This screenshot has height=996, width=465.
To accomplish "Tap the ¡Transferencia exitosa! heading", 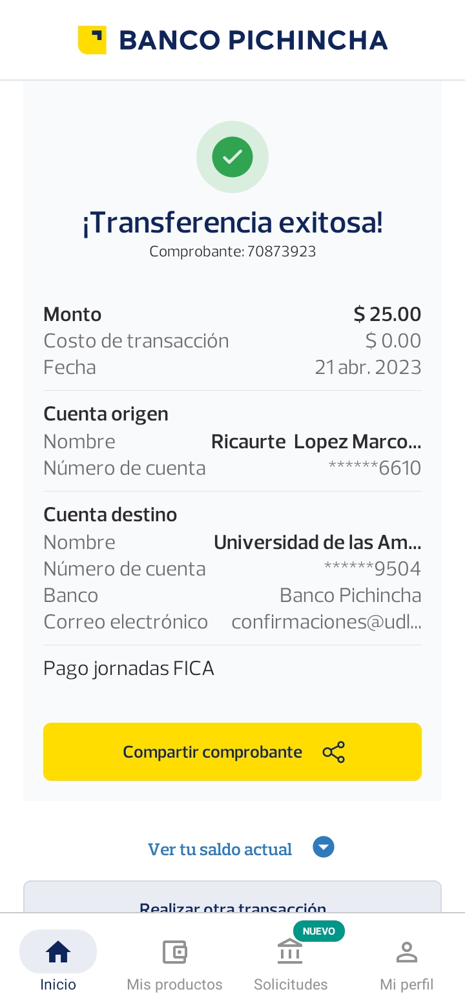I will pyautogui.click(x=232, y=223).
